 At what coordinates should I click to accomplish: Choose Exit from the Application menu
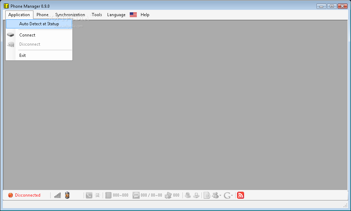point(39,55)
